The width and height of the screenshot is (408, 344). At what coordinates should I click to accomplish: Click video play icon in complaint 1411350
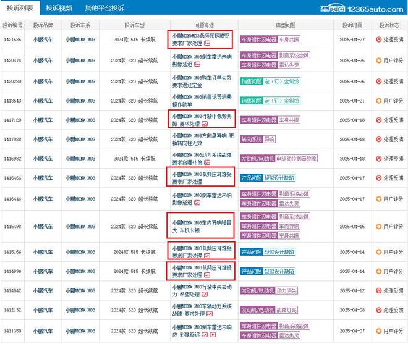[x=213, y=335]
